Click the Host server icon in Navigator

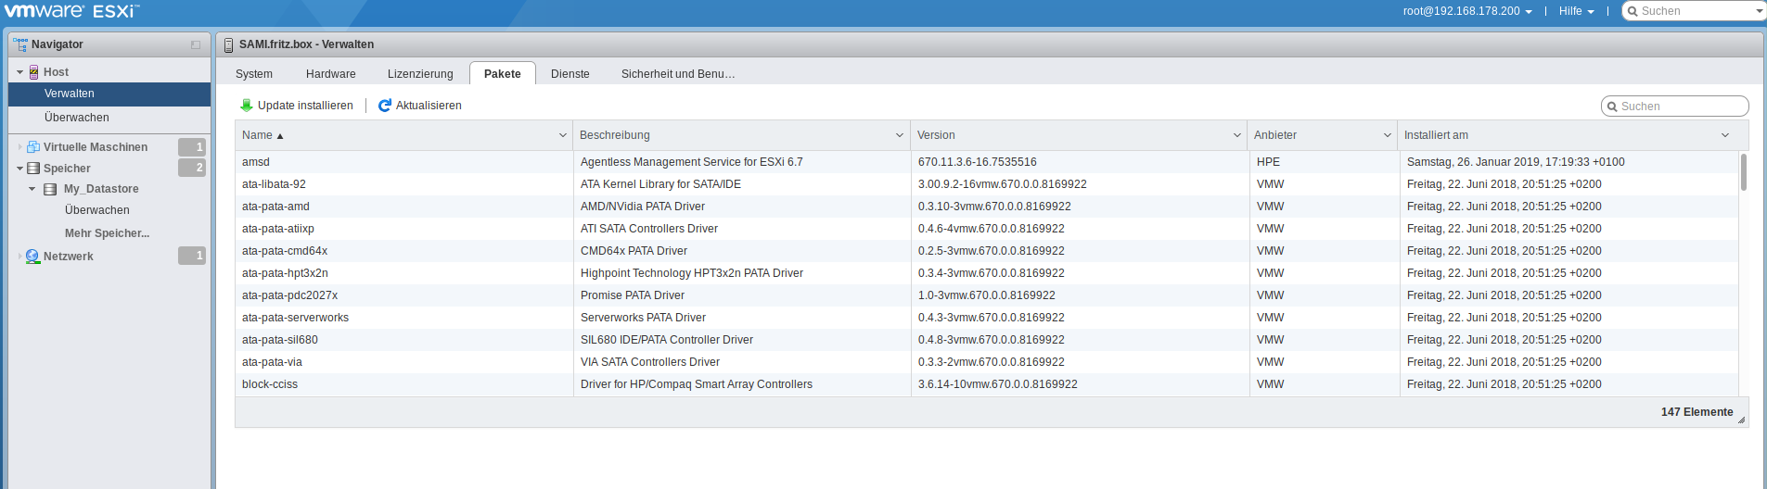click(34, 72)
